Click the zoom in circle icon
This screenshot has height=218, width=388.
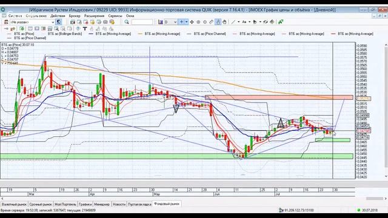[198, 22]
